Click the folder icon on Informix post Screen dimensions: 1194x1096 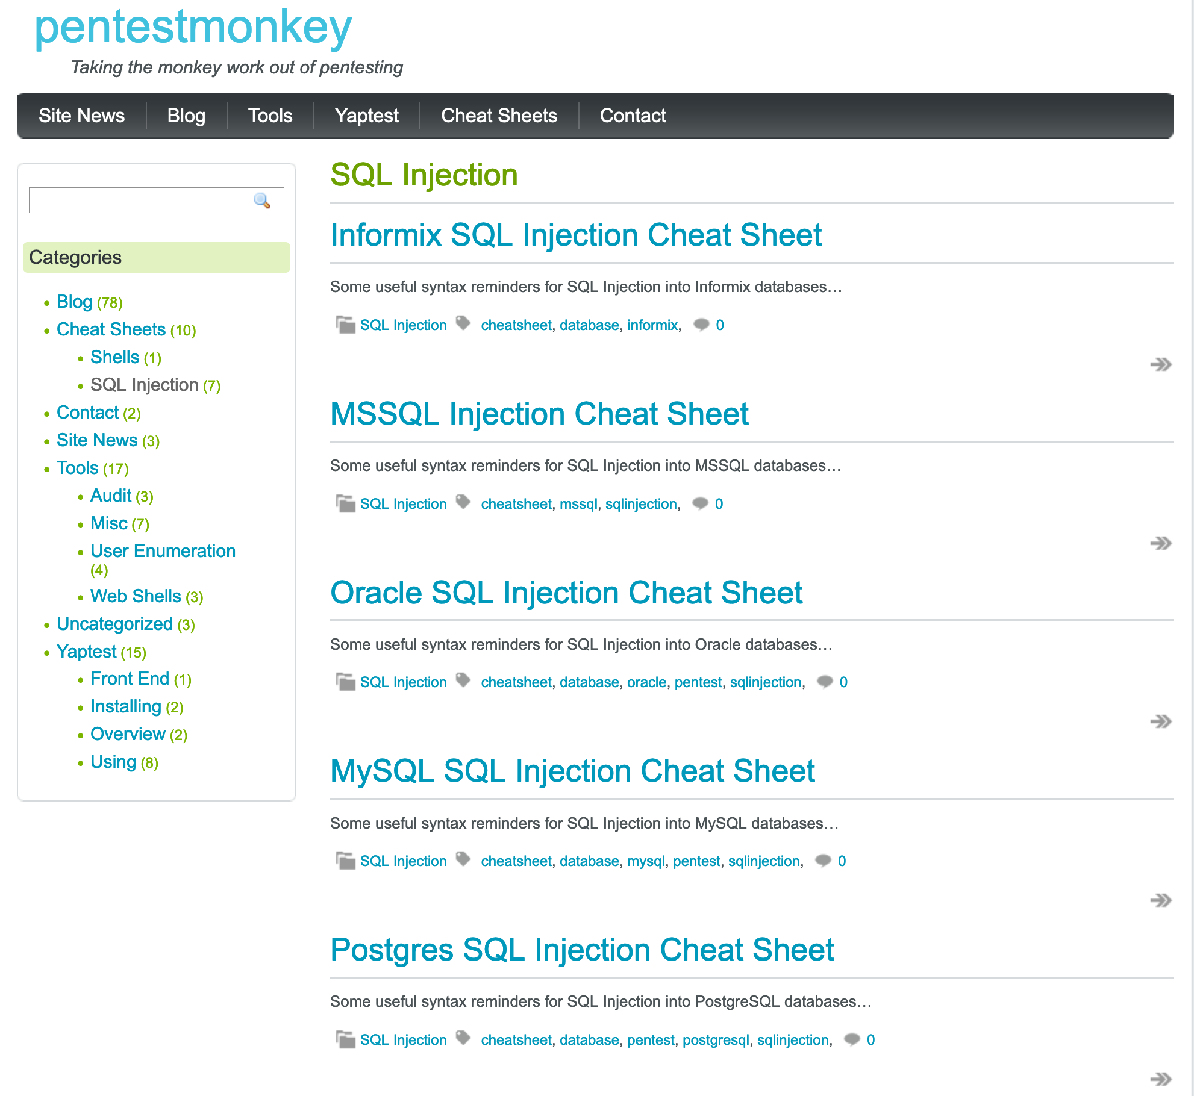345,325
